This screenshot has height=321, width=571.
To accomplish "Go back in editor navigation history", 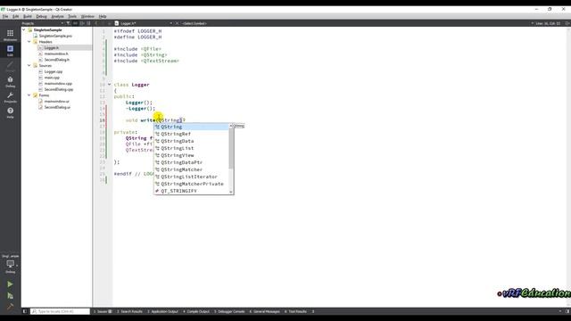I will 96,23.
